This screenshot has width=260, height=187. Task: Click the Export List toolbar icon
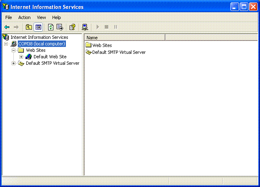tap(60, 27)
